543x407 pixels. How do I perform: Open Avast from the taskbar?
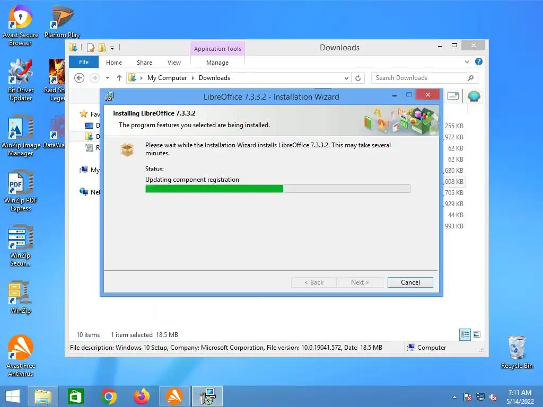[174, 396]
